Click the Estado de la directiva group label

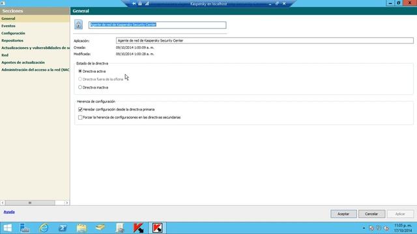click(93, 64)
